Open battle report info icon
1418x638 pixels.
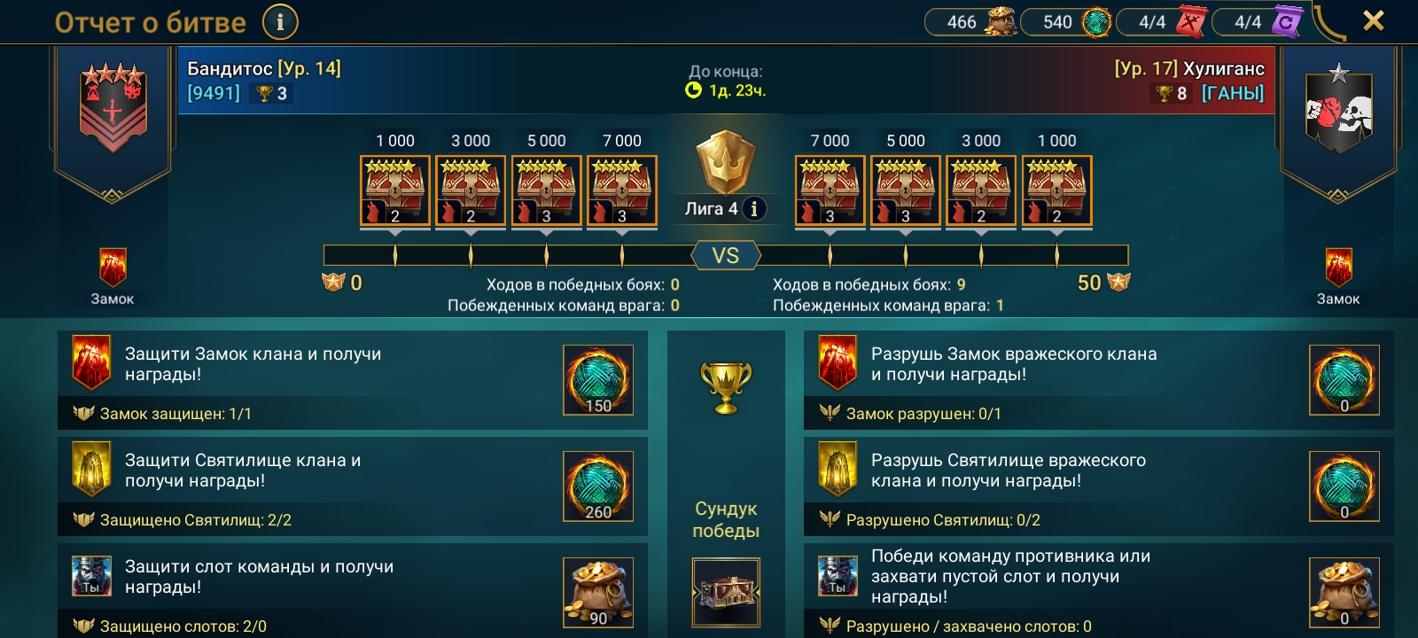(281, 21)
